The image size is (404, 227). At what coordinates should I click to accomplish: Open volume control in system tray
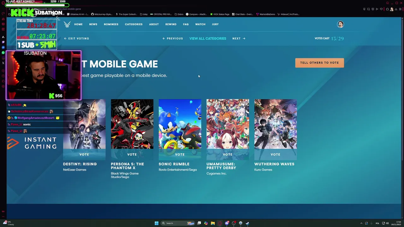[387, 223]
